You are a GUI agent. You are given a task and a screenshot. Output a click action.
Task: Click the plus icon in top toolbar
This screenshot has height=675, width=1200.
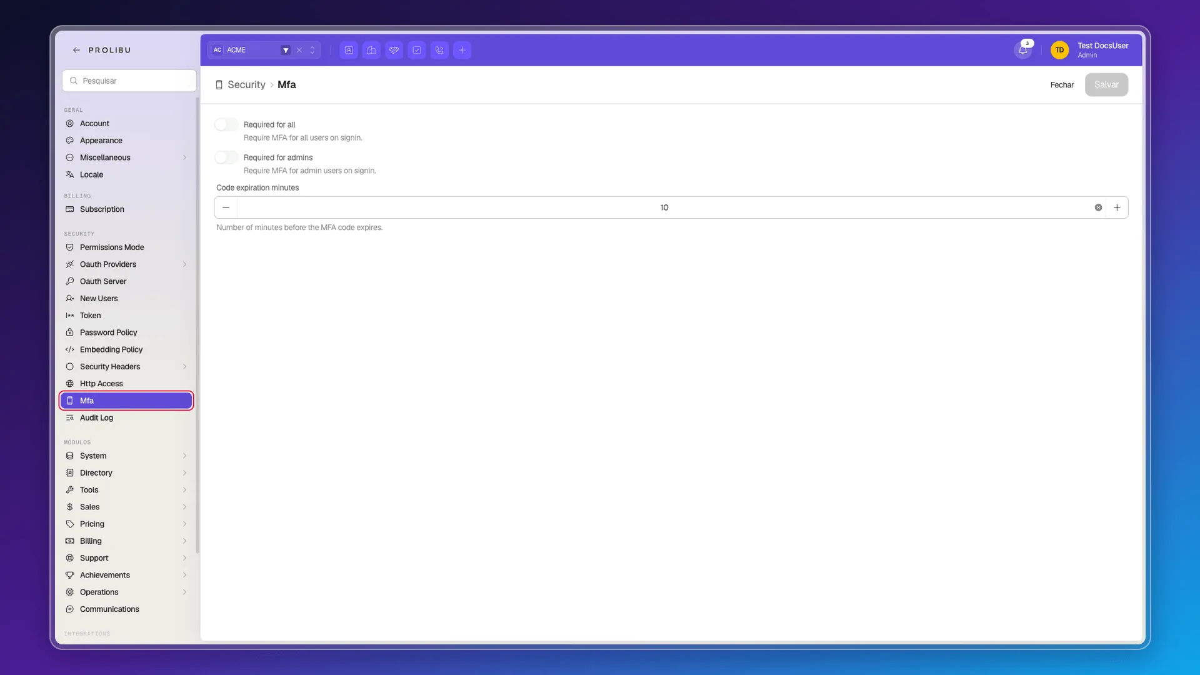462,50
